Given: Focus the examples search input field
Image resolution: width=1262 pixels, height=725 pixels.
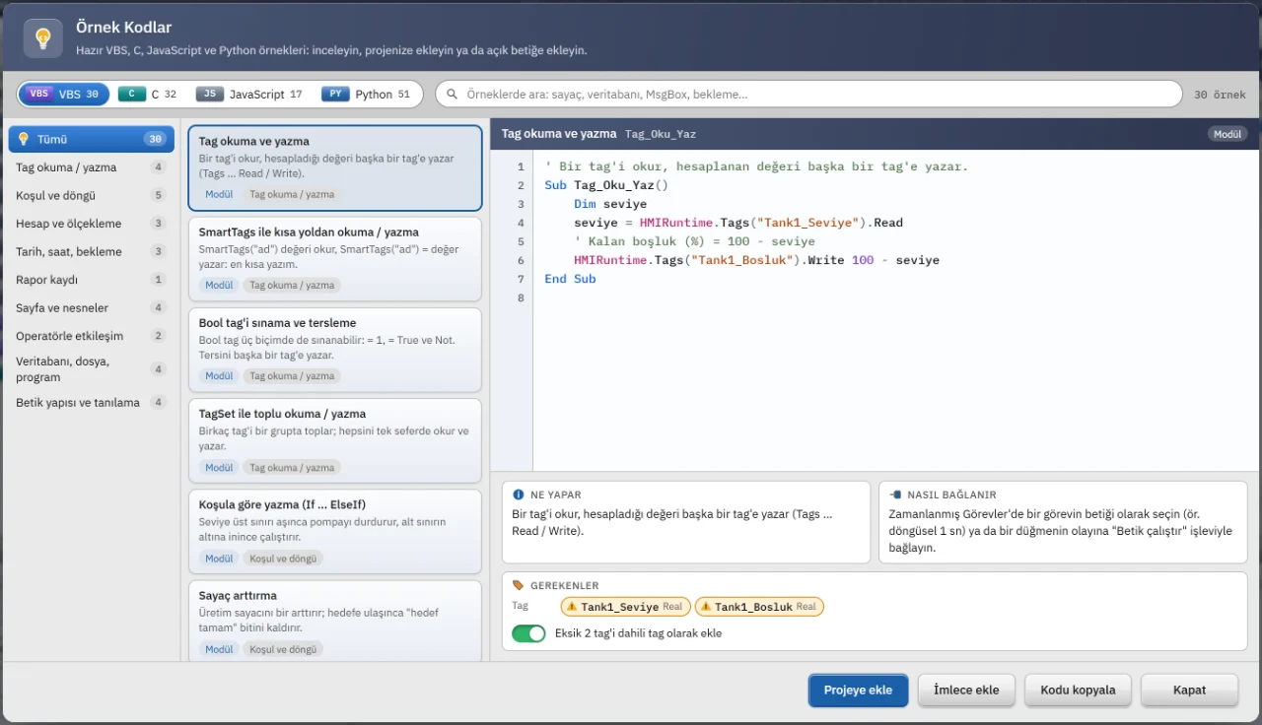Looking at the screenshot, I should [x=808, y=95].
